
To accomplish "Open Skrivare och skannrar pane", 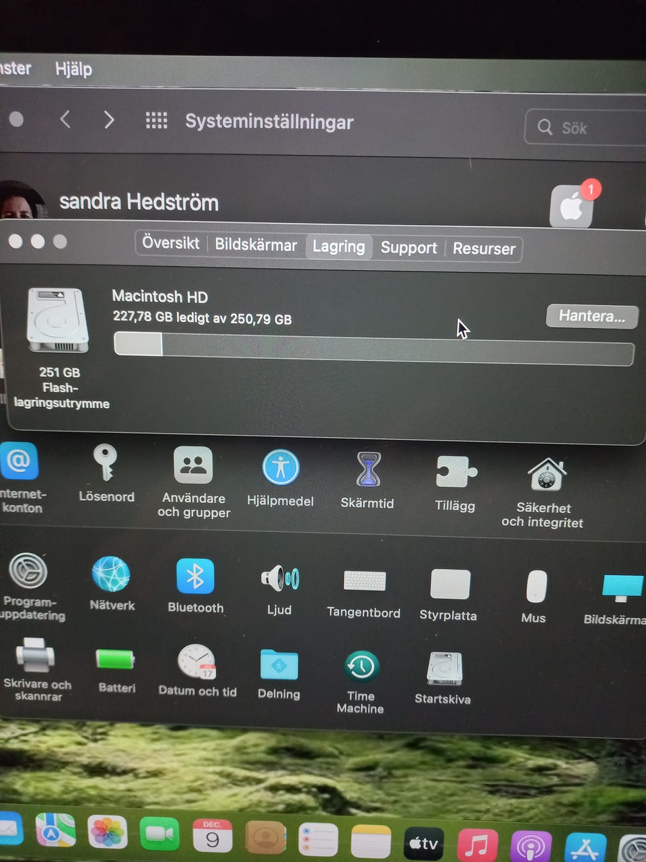I will (x=35, y=655).
